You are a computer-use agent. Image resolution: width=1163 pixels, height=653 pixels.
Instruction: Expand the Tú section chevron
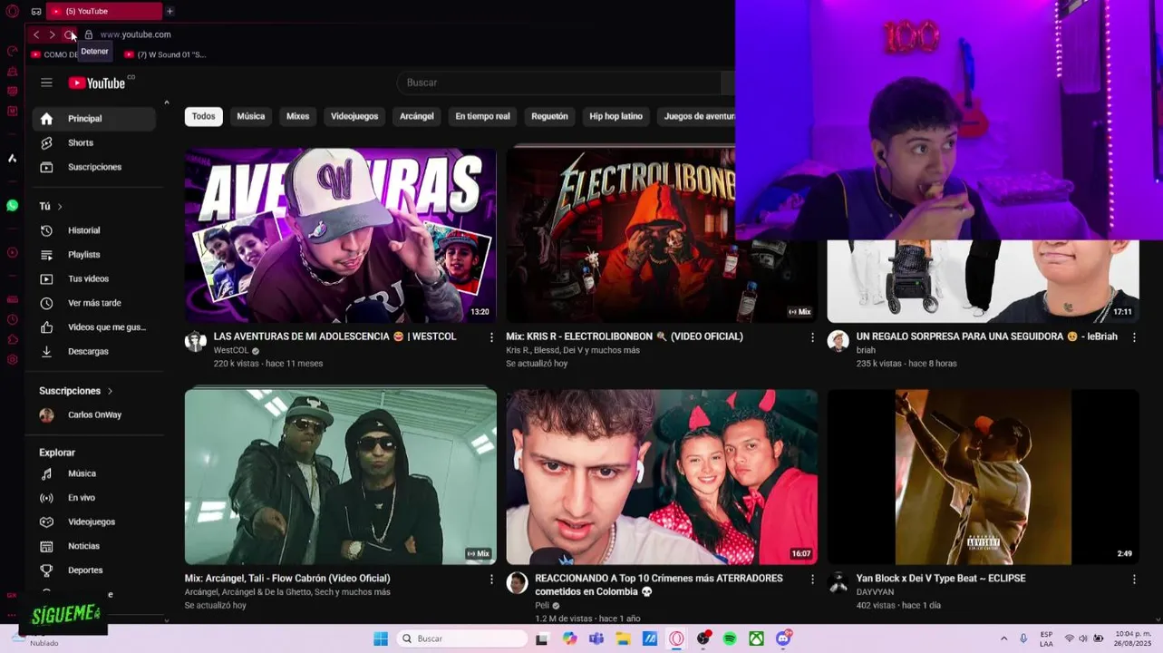click(60, 207)
